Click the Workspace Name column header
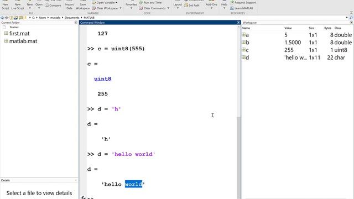Viewport: 354px width, 199px height. click(246, 28)
